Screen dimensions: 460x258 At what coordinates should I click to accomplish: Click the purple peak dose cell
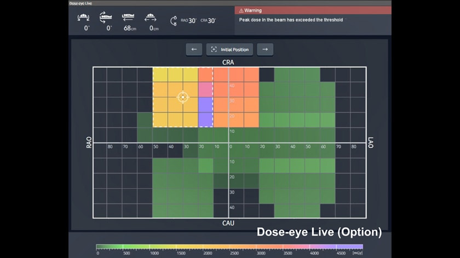pyautogui.click(x=205, y=112)
